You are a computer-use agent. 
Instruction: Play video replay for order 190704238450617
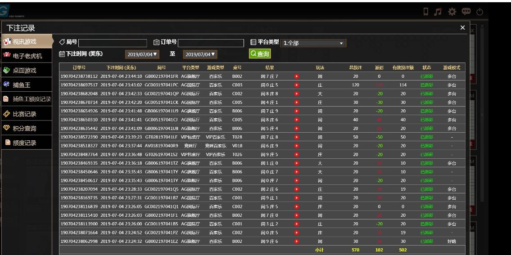coord(297,180)
